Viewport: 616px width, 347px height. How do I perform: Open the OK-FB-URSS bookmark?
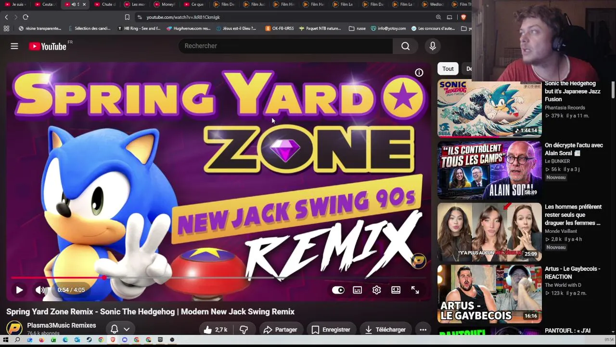(279, 28)
